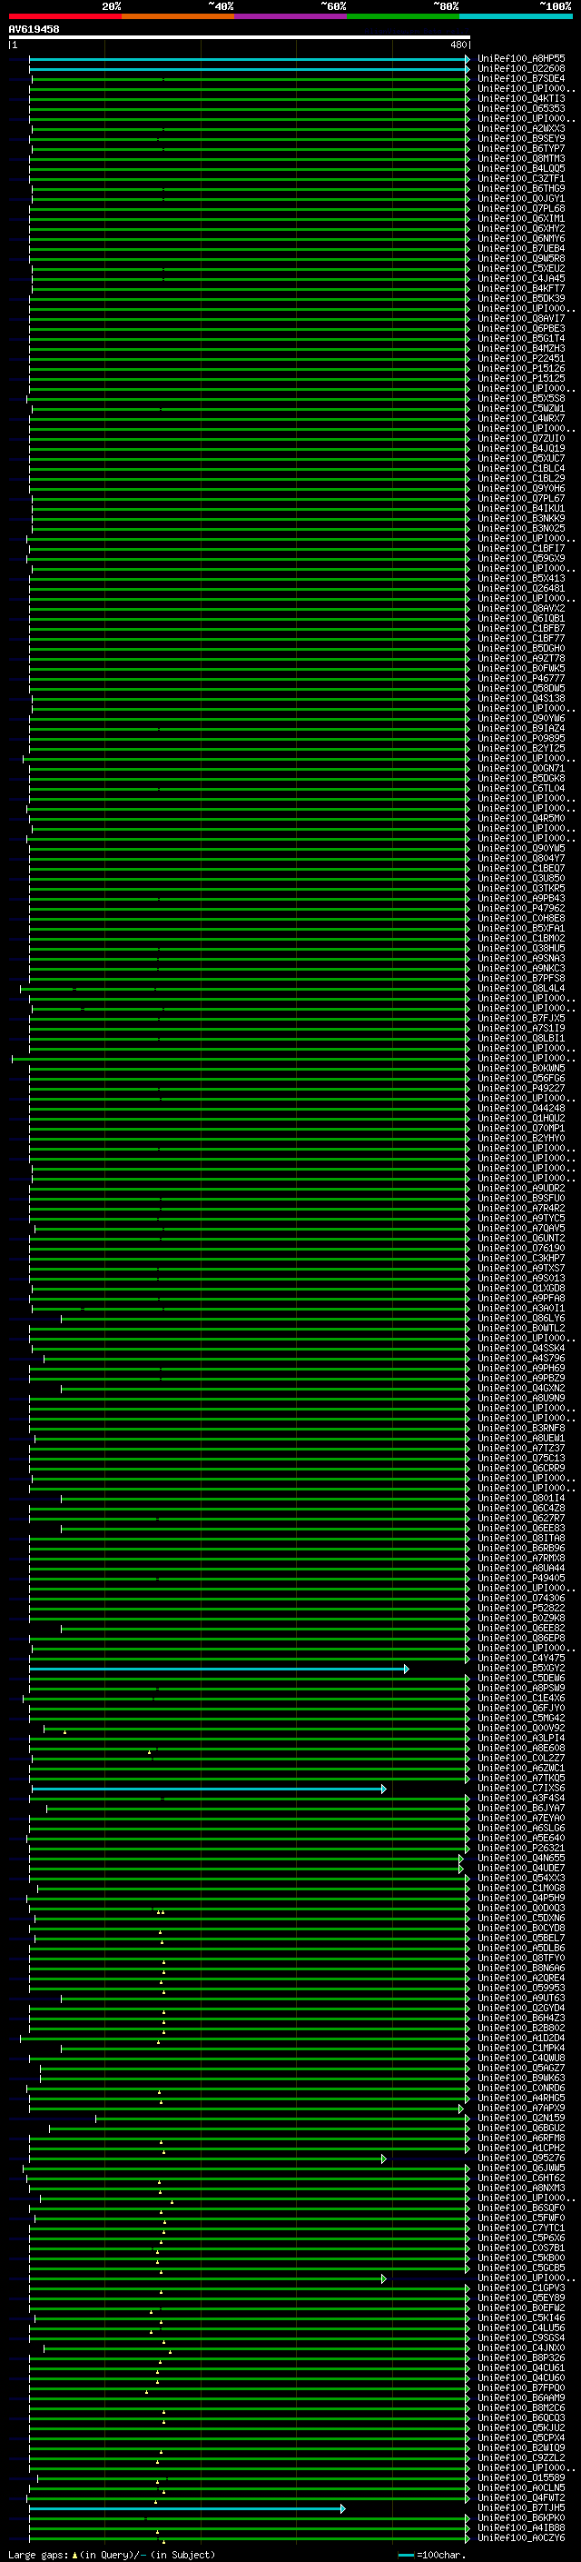Viewport: 581px width, 2562px height.
Task: Select hit label UniRef100_O59953
Action: tap(521, 1989)
